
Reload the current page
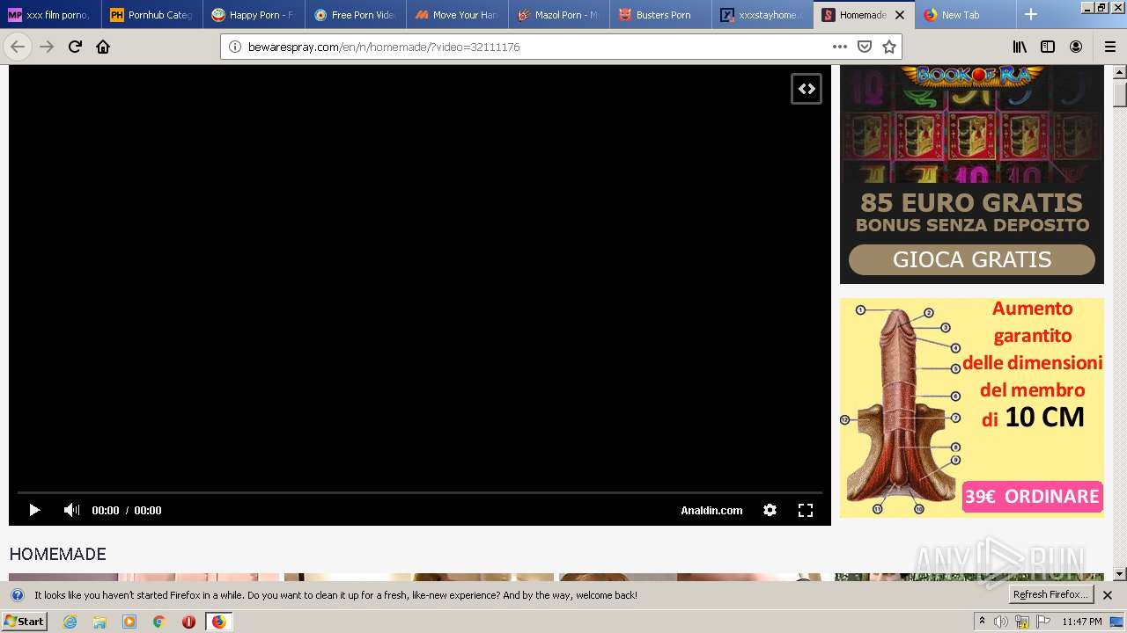pyautogui.click(x=75, y=47)
